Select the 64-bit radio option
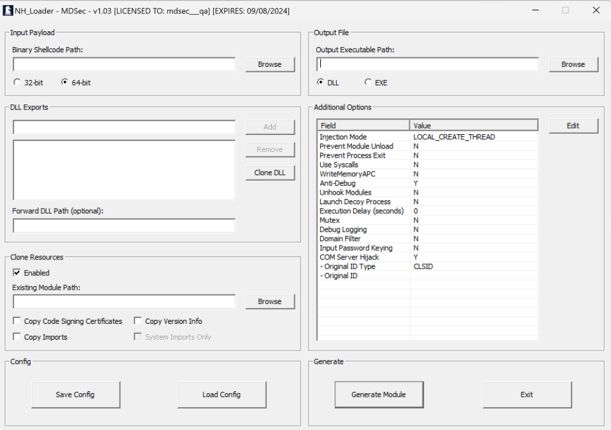The height and width of the screenshot is (430, 611). (x=65, y=82)
